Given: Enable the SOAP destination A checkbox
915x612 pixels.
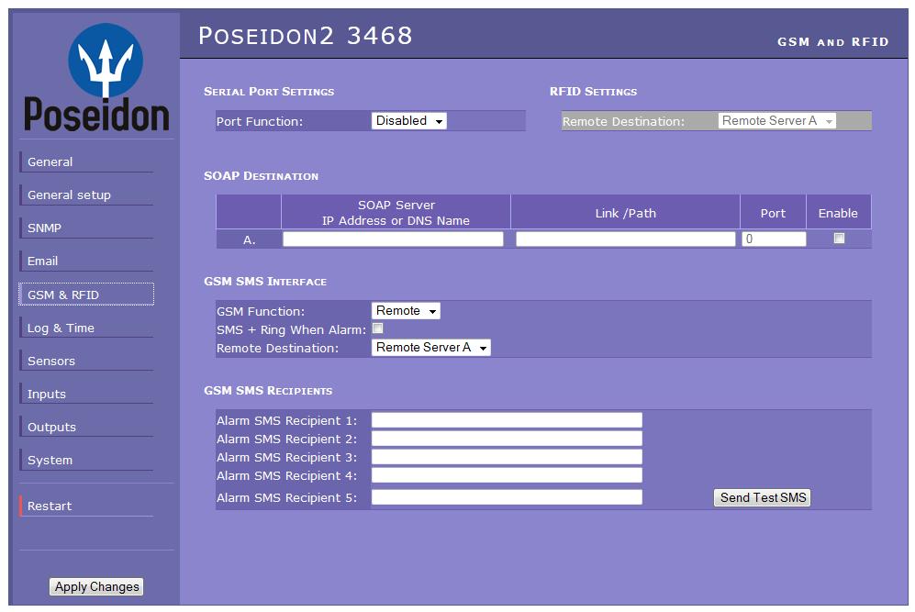Looking at the screenshot, I should pos(839,238).
